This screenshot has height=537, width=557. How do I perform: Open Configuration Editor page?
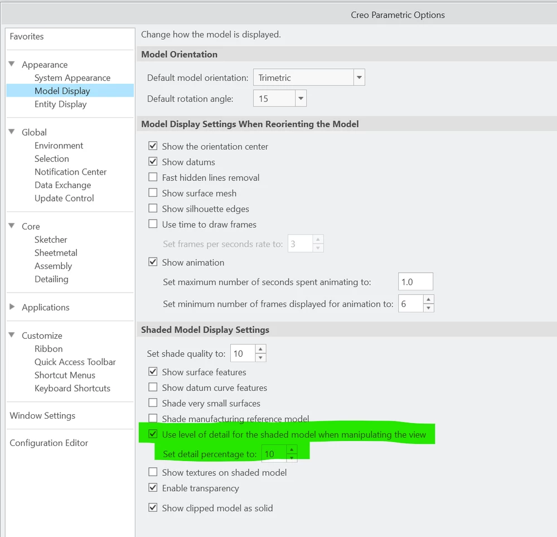pyautogui.click(x=49, y=443)
